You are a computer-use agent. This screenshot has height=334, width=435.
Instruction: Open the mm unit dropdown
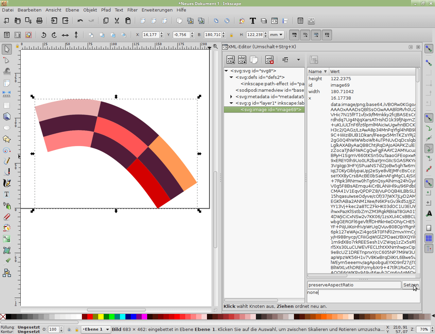[x=276, y=35]
